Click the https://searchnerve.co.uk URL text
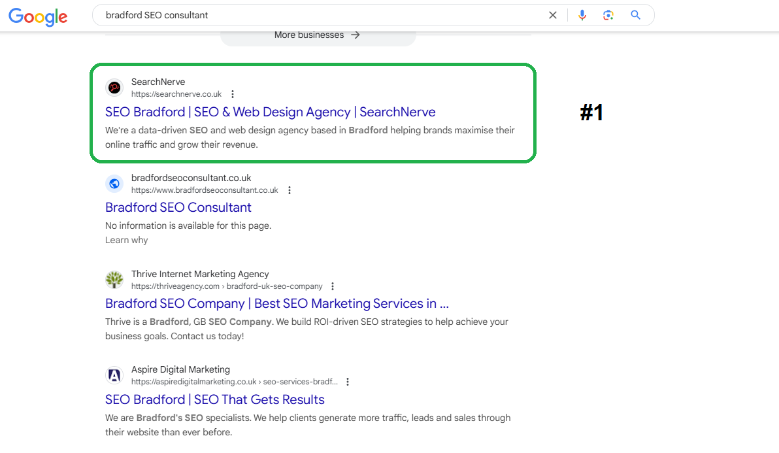 176,94
